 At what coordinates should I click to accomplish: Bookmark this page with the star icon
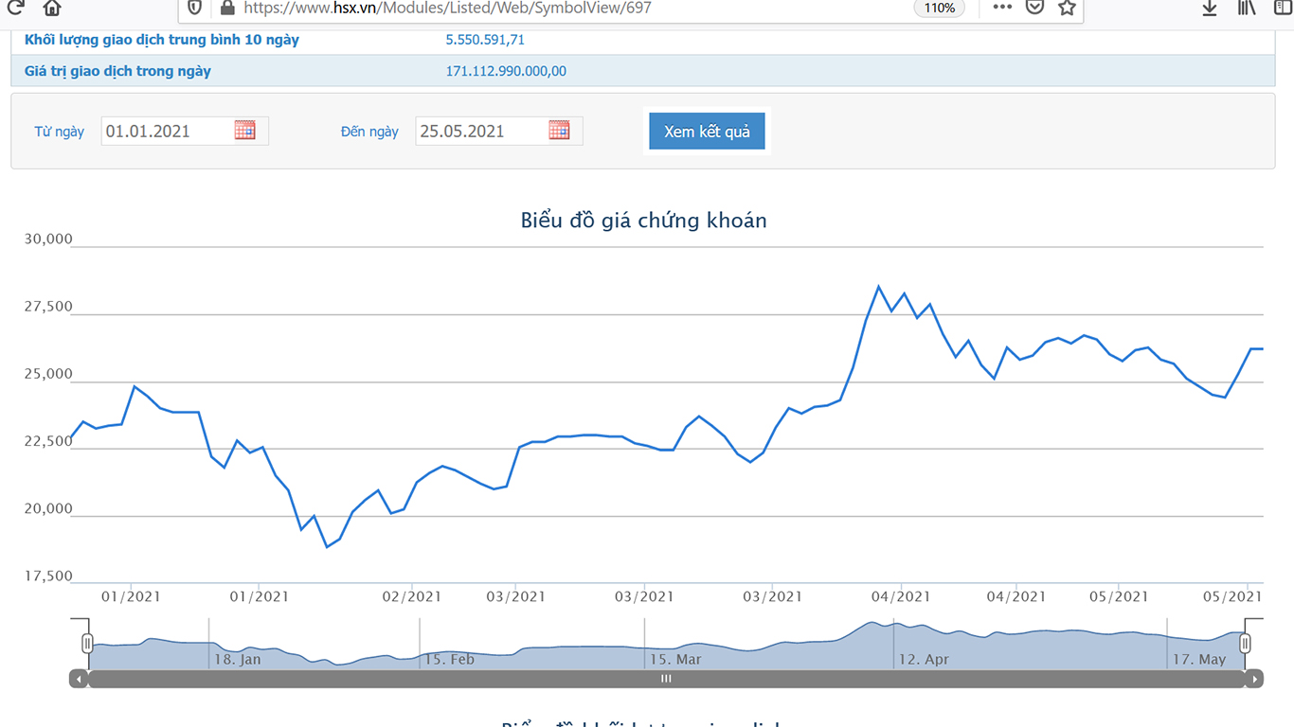point(1068,8)
